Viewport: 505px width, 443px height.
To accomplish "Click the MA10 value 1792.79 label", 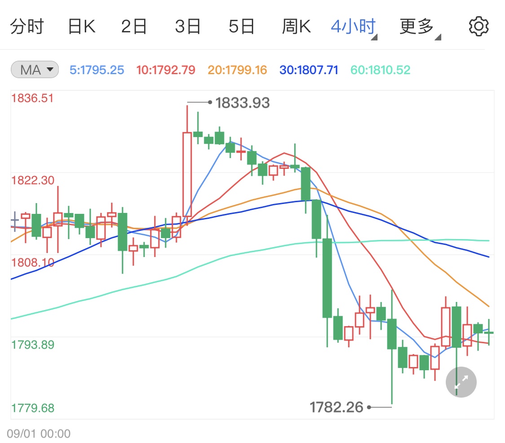I will tap(166, 70).
